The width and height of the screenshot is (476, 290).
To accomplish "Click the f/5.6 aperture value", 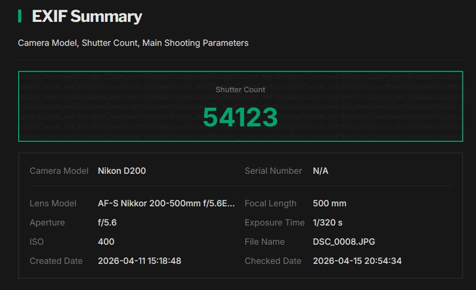I will point(107,222).
